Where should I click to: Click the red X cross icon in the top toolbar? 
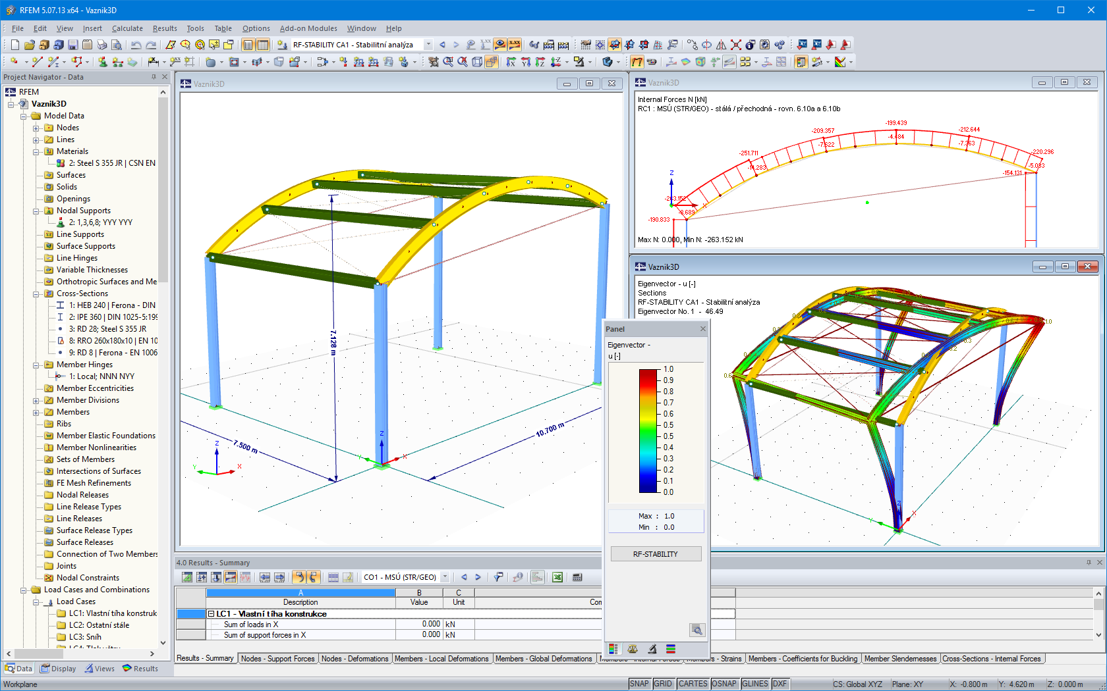click(736, 45)
